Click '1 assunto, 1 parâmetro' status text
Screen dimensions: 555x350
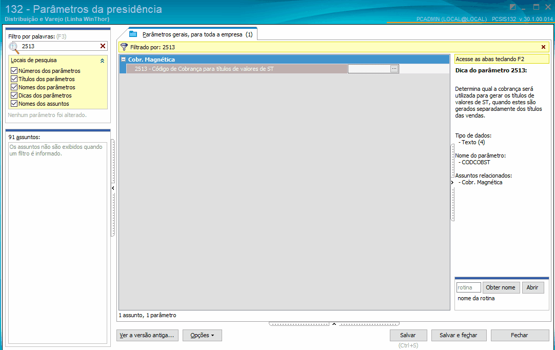click(147, 315)
